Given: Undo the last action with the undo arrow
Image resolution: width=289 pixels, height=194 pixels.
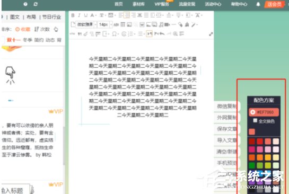Looking at the screenshot, I should (x=162, y=34).
